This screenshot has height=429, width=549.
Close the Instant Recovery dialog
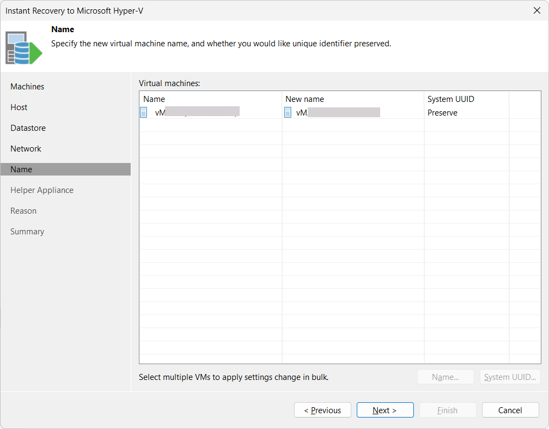tap(537, 10)
